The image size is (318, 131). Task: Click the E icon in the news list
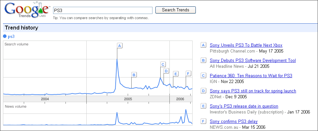pyautogui.click(x=203, y=106)
